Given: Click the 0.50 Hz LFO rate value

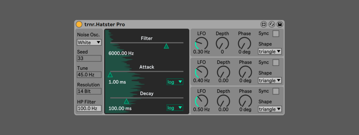Looking at the screenshot, I should (201, 110).
